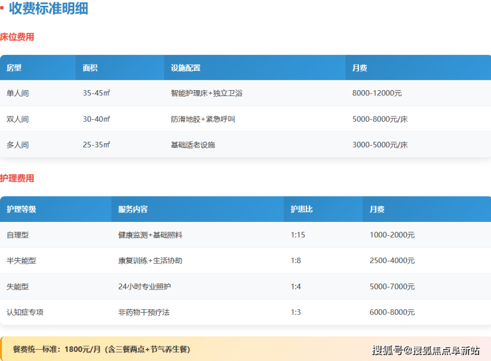Click the 护理费用 section heading
This screenshot has height=361, width=491.
[17, 178]
